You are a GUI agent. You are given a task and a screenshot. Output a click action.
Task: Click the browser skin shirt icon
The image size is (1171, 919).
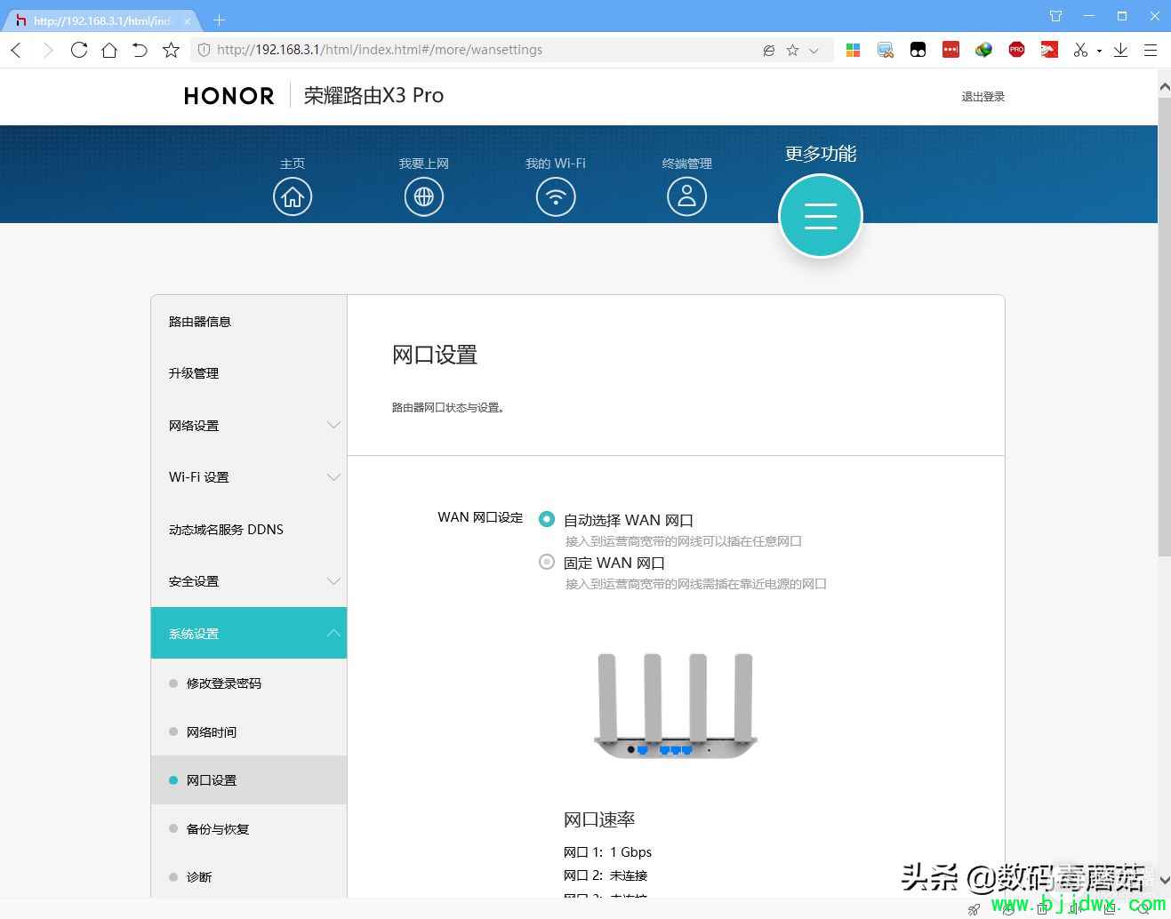(x=1055, y=16)
